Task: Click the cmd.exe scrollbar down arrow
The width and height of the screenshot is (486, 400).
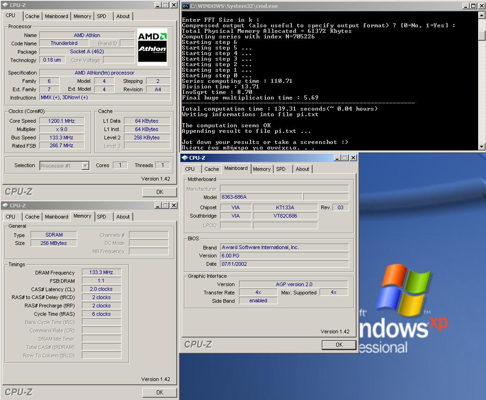Action: 482,146
